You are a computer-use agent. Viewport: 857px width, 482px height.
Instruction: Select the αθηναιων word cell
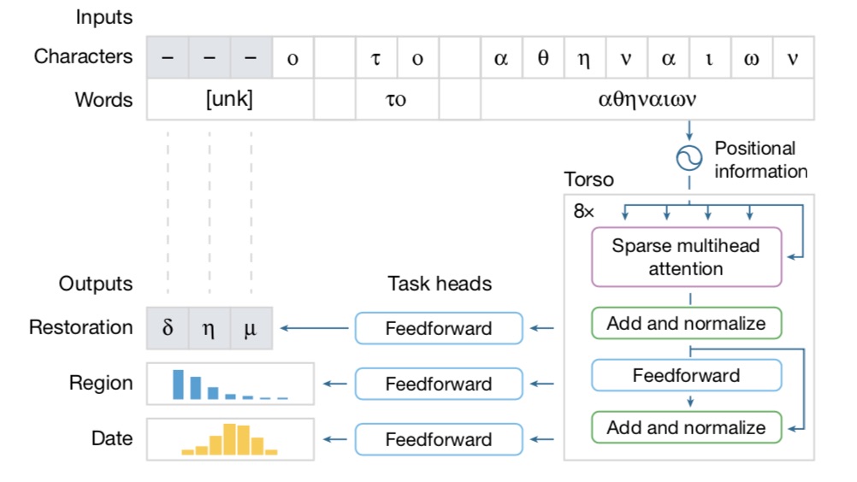[x=647, y=100]
